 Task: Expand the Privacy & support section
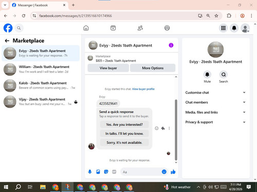pyautogui.click(x=215, y=122)
